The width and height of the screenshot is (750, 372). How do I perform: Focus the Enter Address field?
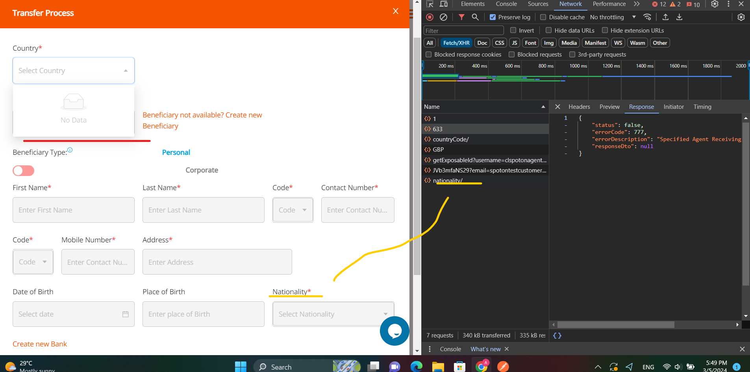tap(217, 262)
